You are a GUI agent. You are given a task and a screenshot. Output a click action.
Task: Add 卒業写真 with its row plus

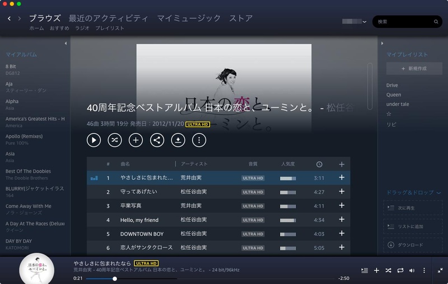tap(342, 205)
